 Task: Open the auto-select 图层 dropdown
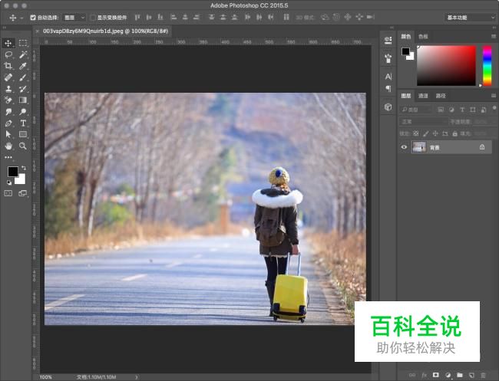click(74, 17)
